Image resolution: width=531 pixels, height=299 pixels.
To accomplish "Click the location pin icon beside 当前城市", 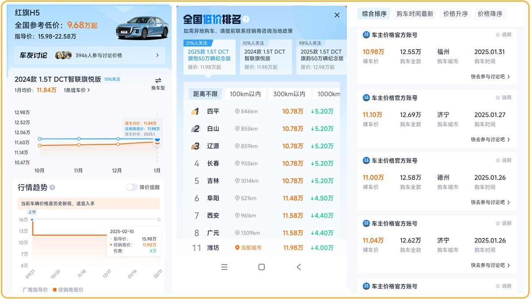I will 237,248.
